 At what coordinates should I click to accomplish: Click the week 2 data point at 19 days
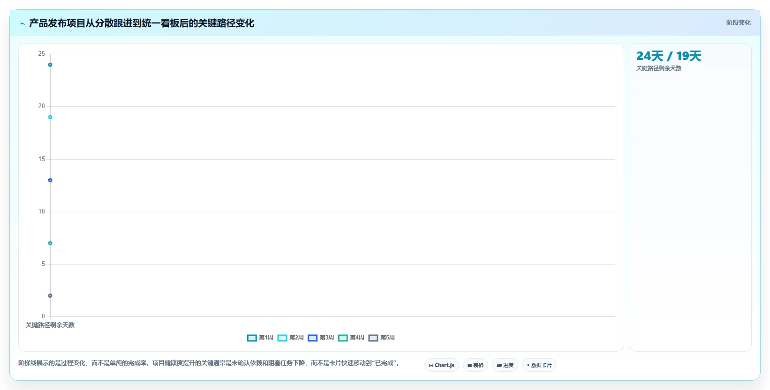pyautogui.click(x=50, y=117)
